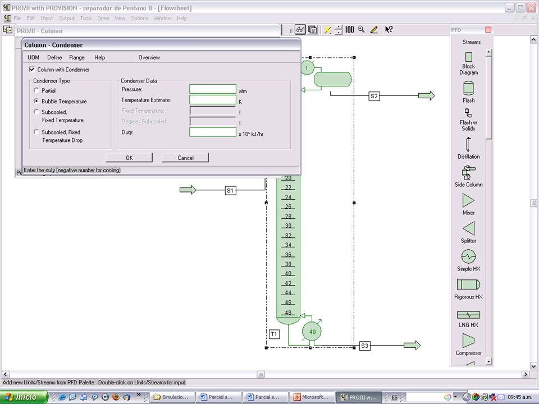Select the Flash w Solids unit icon
The width and height of the screenshot is (539, 404).
pyautogui.click(x=468, y=113)
